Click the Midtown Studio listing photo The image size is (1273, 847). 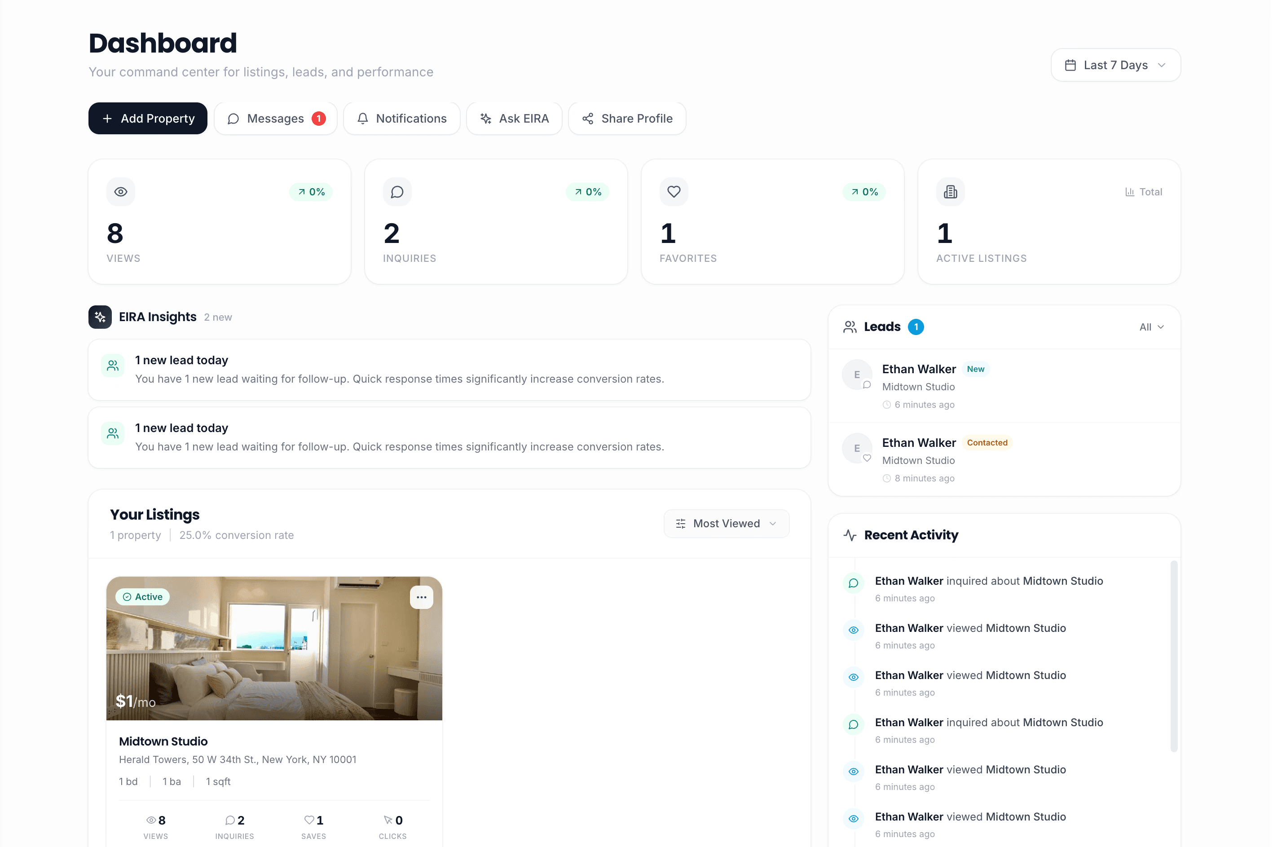(274, 648)
